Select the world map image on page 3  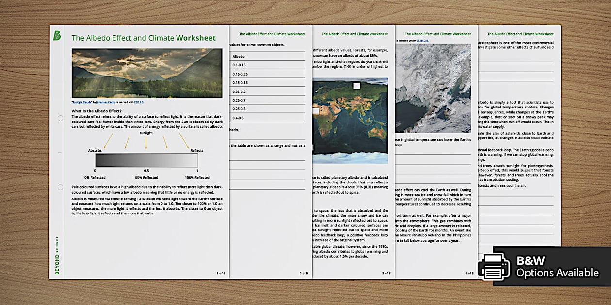pos(351,121)
